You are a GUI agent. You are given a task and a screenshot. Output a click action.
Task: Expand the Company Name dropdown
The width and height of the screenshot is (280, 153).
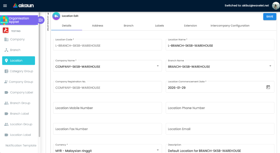click(158, 66)
